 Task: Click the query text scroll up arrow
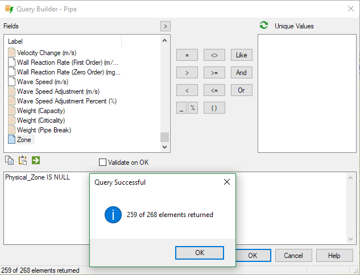[x=350, y=178]
